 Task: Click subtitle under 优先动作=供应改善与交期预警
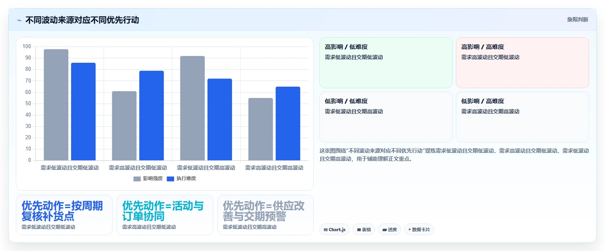pos(249,227)
